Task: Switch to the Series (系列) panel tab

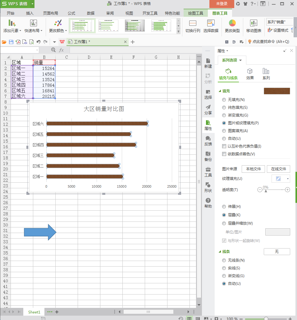Action: pos(266,74)
